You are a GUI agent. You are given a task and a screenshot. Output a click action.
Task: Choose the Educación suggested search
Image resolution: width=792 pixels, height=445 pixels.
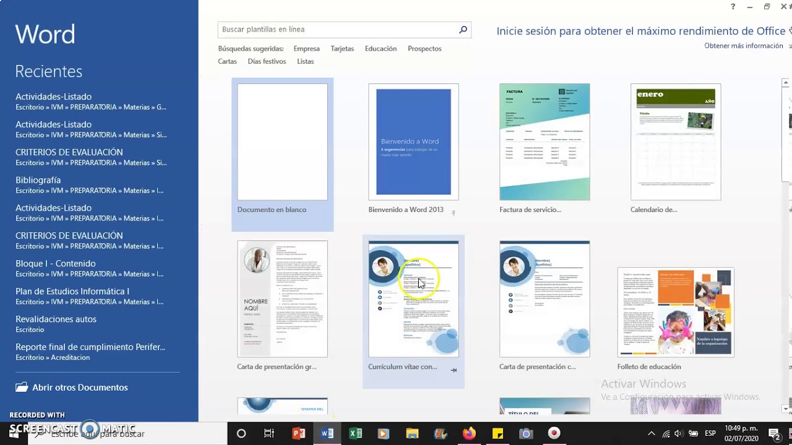[x=381, y=49]
